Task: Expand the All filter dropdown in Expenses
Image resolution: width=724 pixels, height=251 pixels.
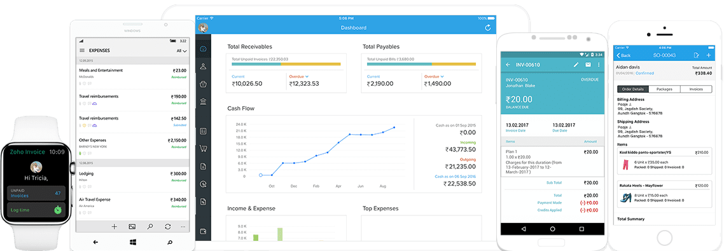Action: tap(181, 51)
